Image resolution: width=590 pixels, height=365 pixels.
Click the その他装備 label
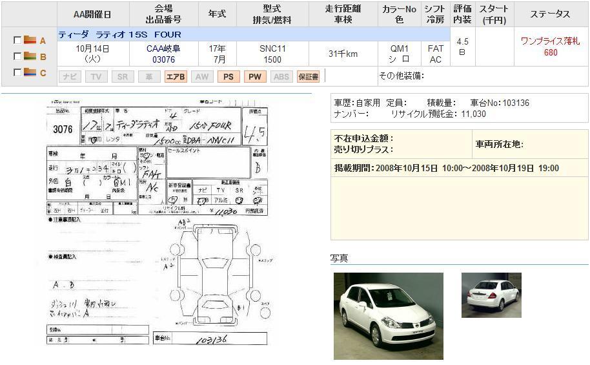pyautogui.click(x=402, y=76)
